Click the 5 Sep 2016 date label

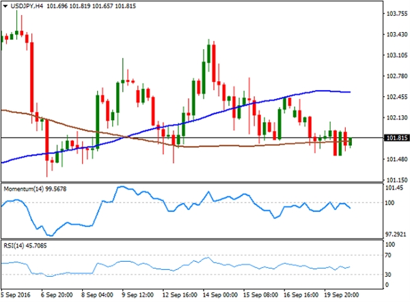pos(16,295)
